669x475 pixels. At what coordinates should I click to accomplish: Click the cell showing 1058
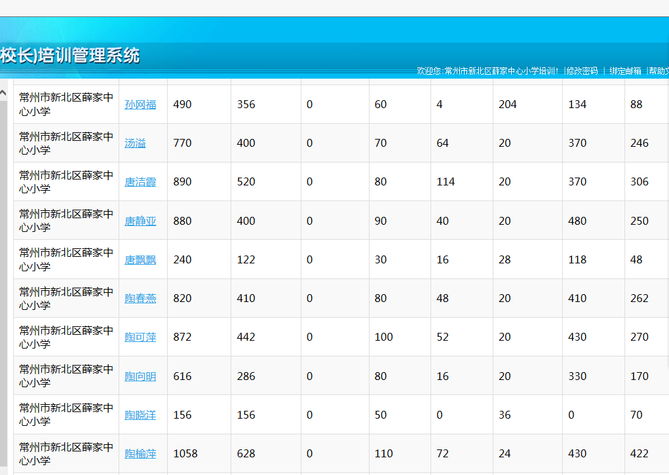click(x=185, y=453)
